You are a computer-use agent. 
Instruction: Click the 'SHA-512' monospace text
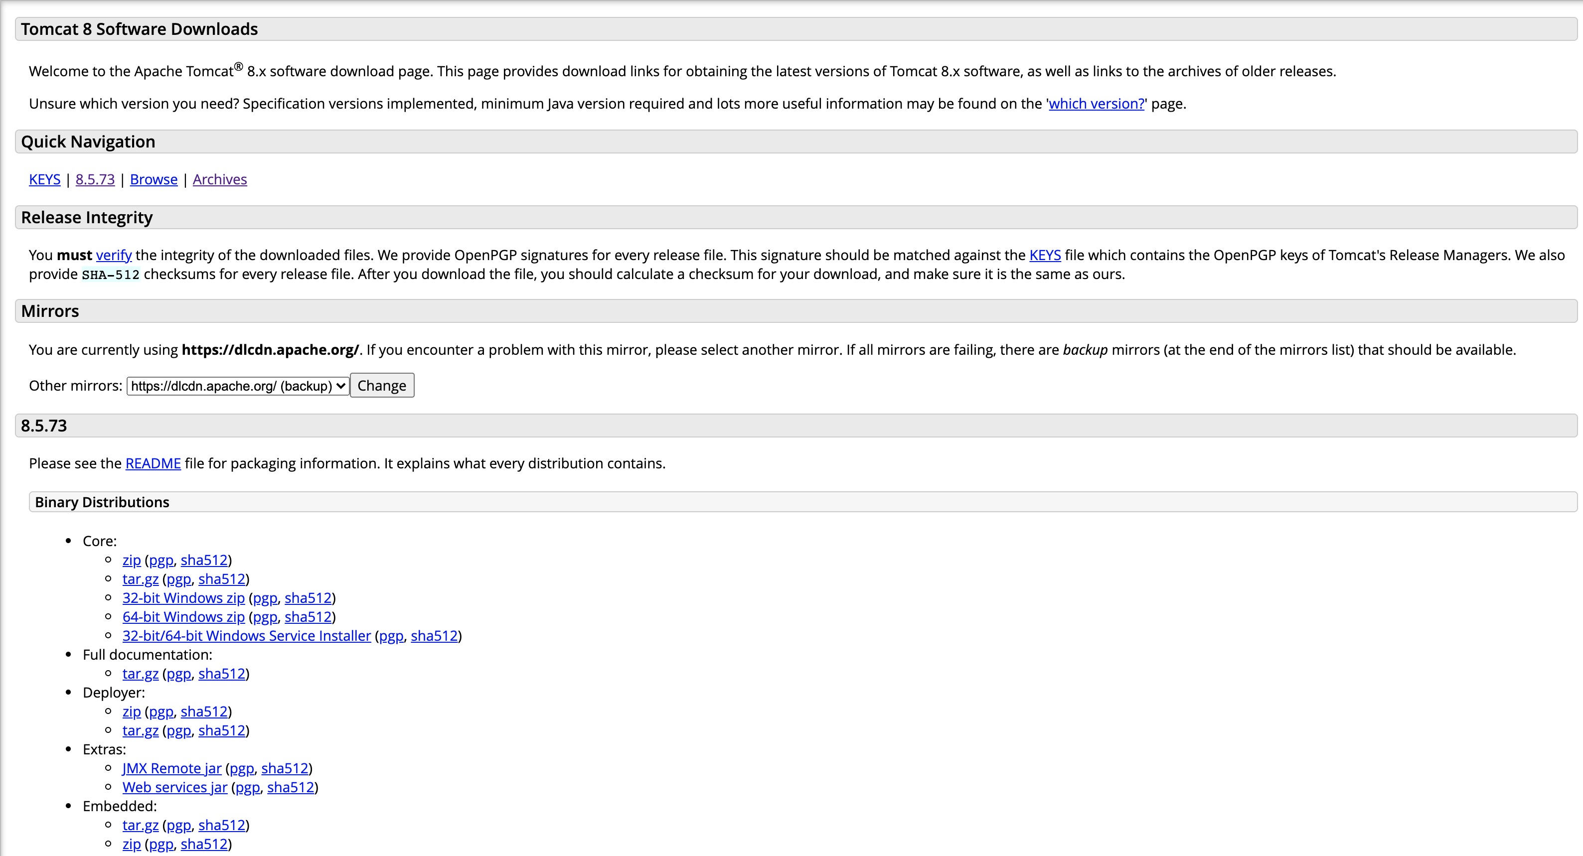pyautogui.click(x=111, y=275)
